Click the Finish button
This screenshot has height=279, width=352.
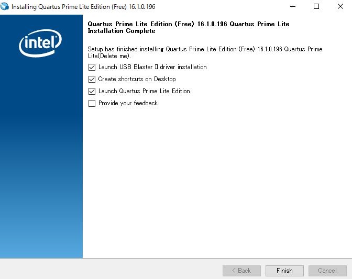coord(284,271)
